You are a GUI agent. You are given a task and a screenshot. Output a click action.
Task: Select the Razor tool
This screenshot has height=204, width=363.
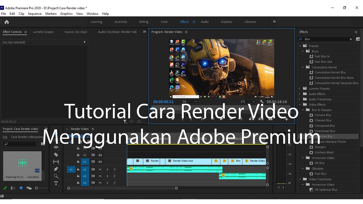(x=56, y=155)
